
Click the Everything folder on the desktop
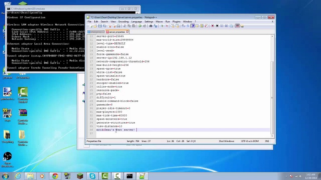coord(7,136)
